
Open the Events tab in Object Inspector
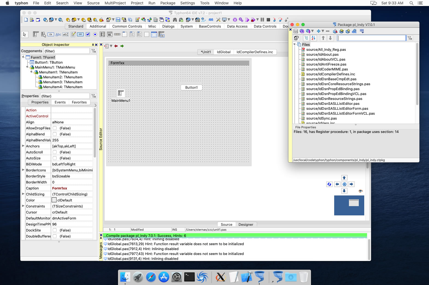[60, 102]
